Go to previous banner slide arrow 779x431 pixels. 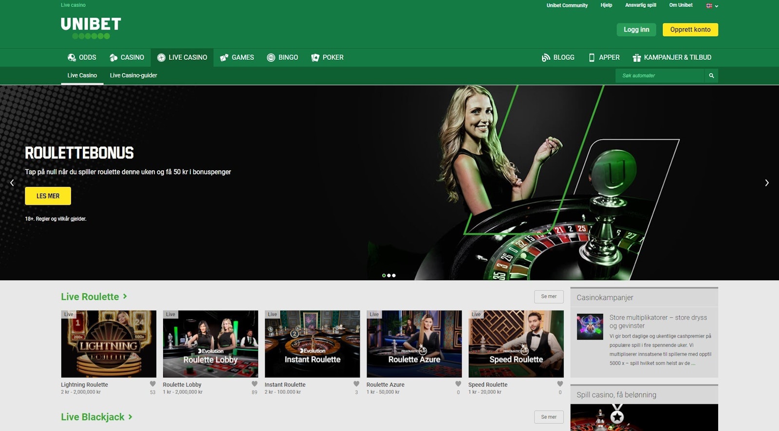(12, 183)
